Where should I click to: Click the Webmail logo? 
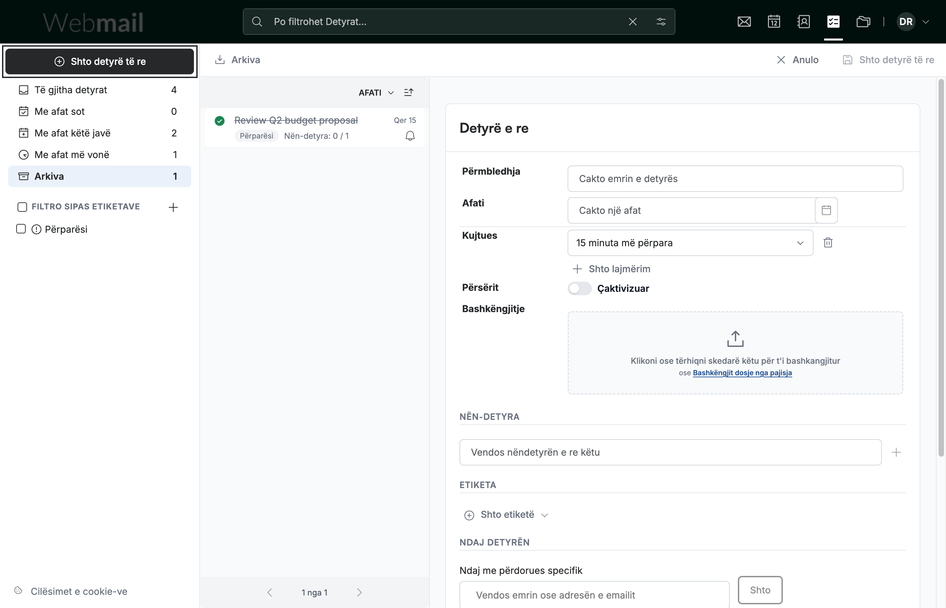[93, 23]
